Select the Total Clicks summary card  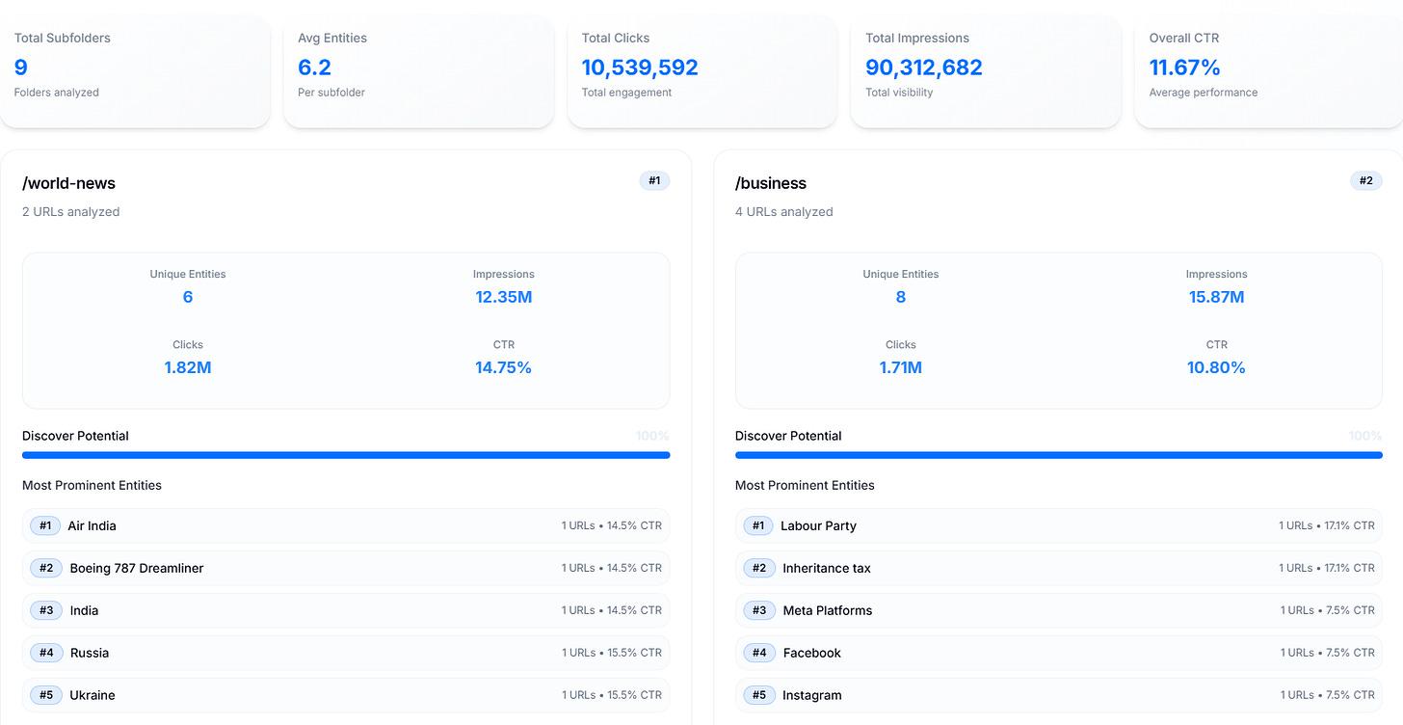click(701, 70)
